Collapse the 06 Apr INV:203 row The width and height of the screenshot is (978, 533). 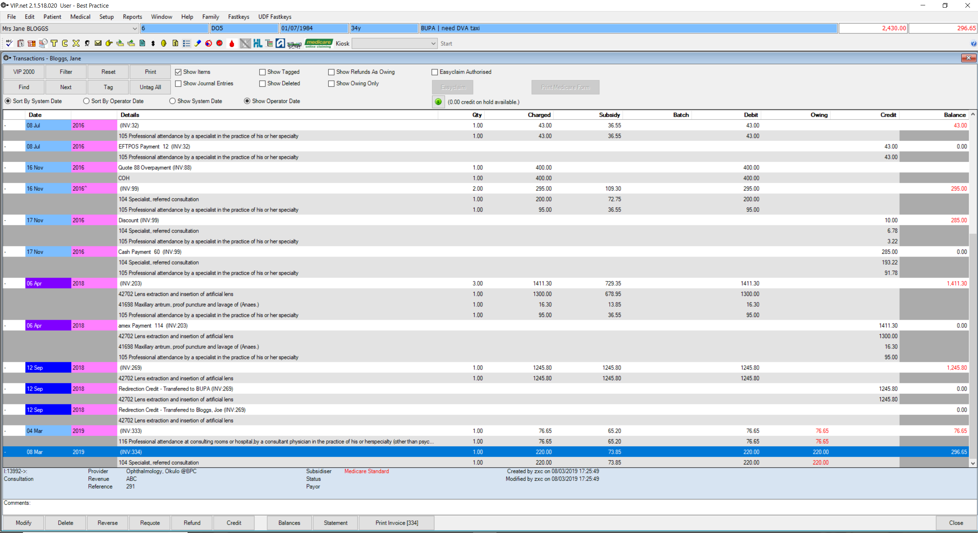(5, 284)
